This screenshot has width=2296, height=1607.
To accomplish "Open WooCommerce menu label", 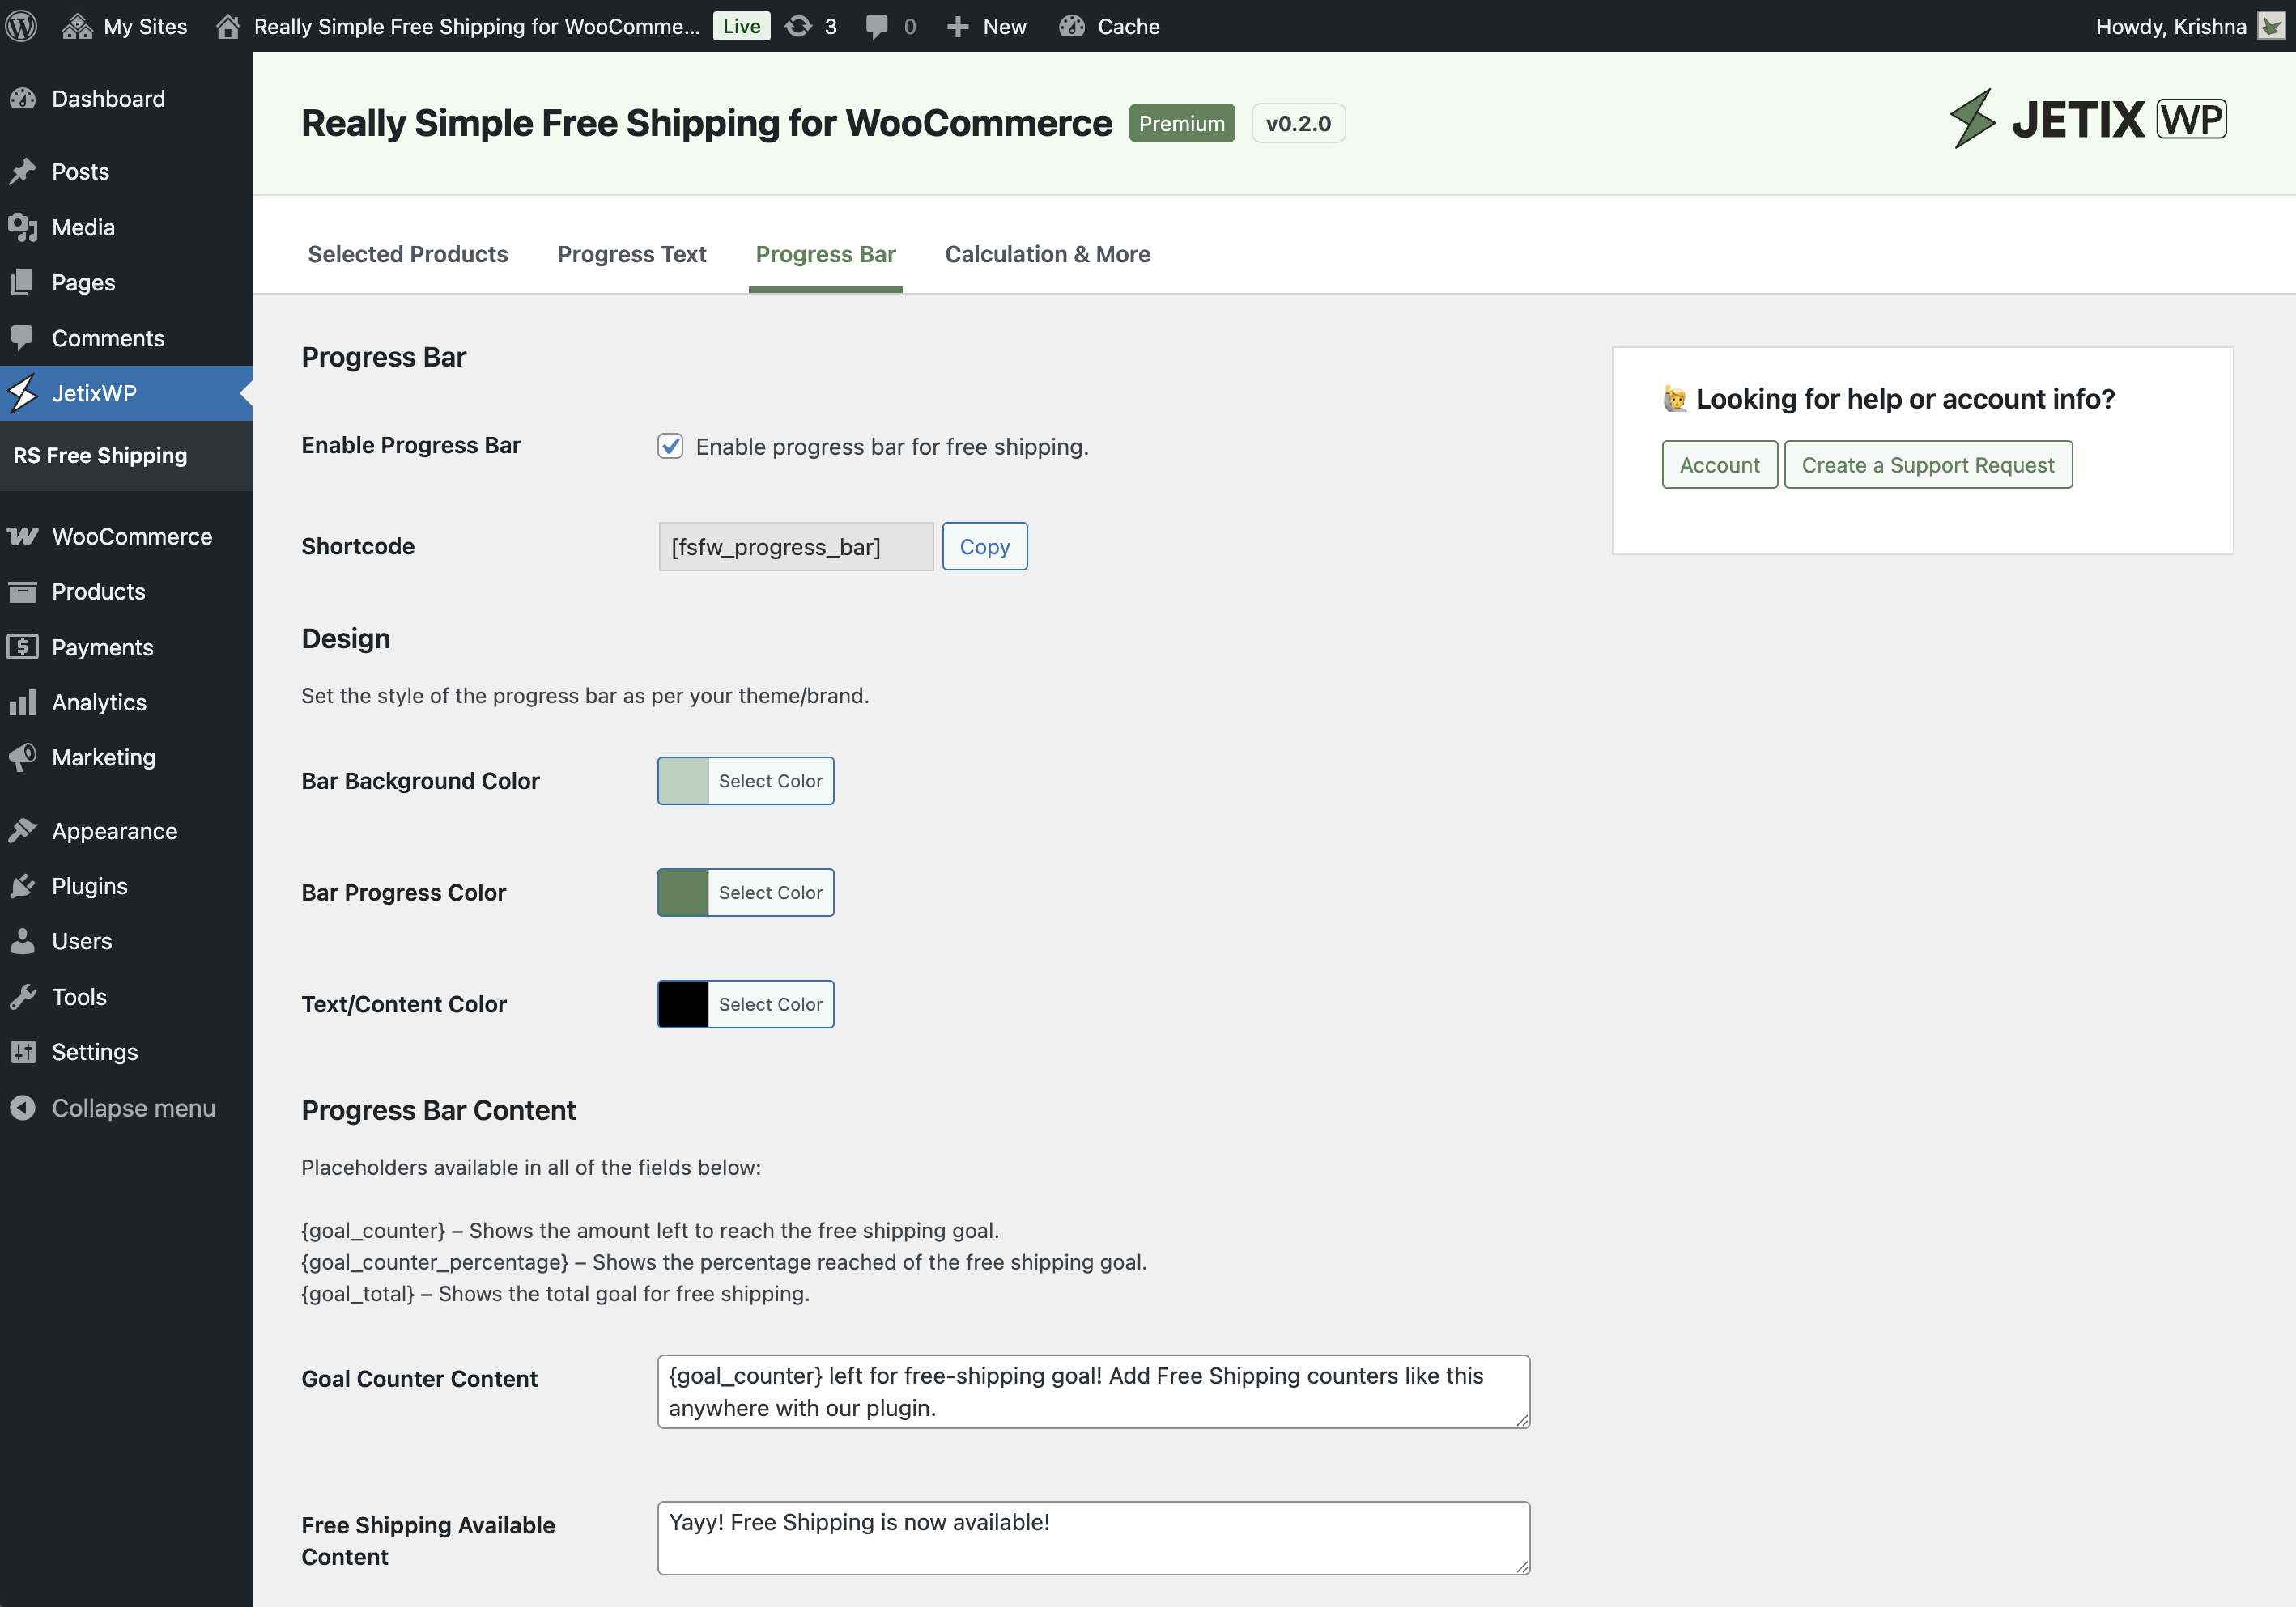I will click(132, 536).
